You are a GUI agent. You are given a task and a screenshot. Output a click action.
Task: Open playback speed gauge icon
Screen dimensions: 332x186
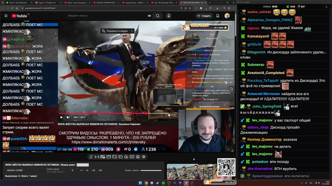coord(126,157)
